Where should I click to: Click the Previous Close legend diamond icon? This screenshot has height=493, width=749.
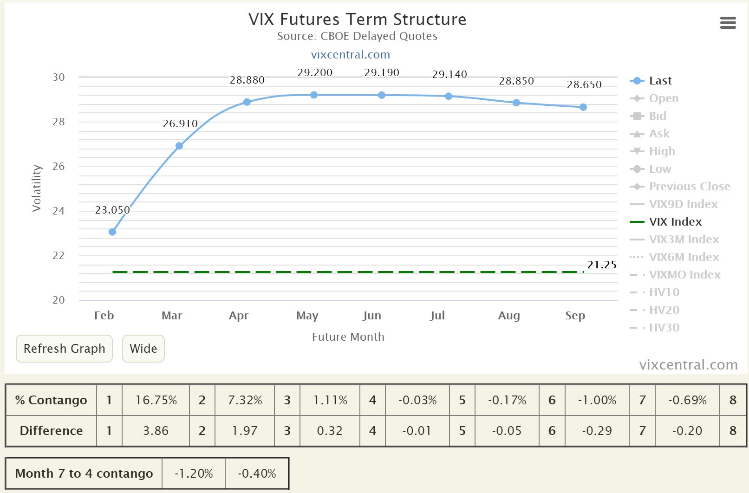point(638,186)
